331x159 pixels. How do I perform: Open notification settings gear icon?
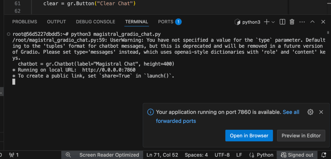[310, 112]
